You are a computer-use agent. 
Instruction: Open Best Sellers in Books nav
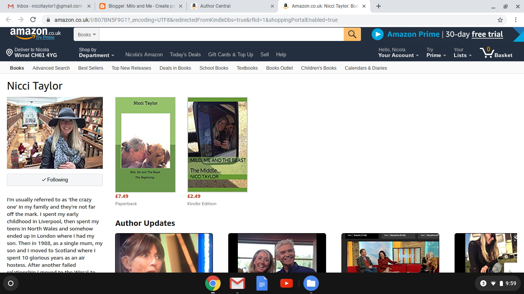pos(91,68)
